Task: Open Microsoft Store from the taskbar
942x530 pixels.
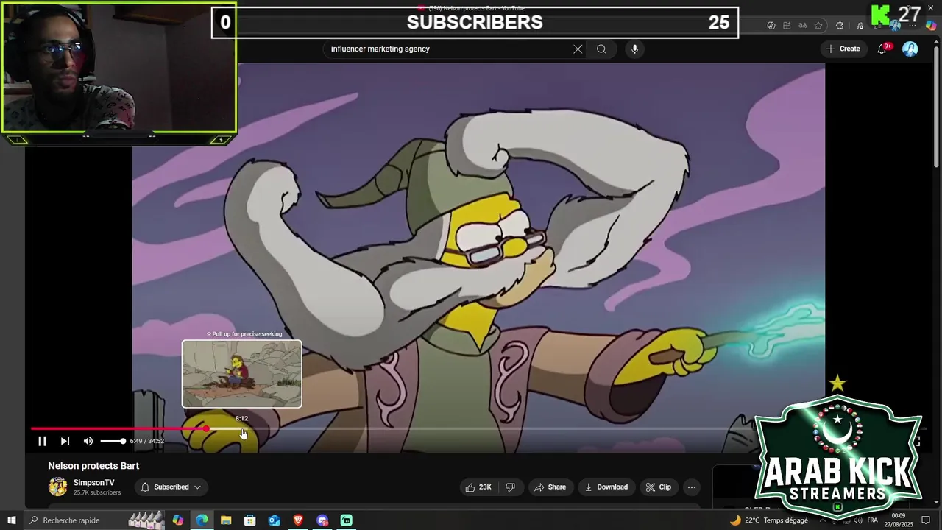Action: [x=250, y=520]
